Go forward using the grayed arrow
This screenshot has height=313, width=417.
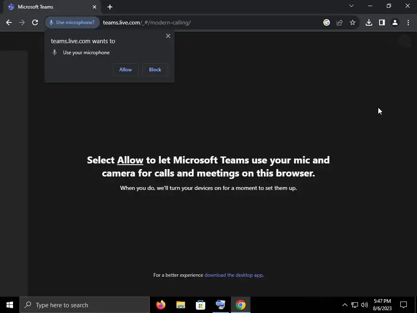click(x=22, y=23)
